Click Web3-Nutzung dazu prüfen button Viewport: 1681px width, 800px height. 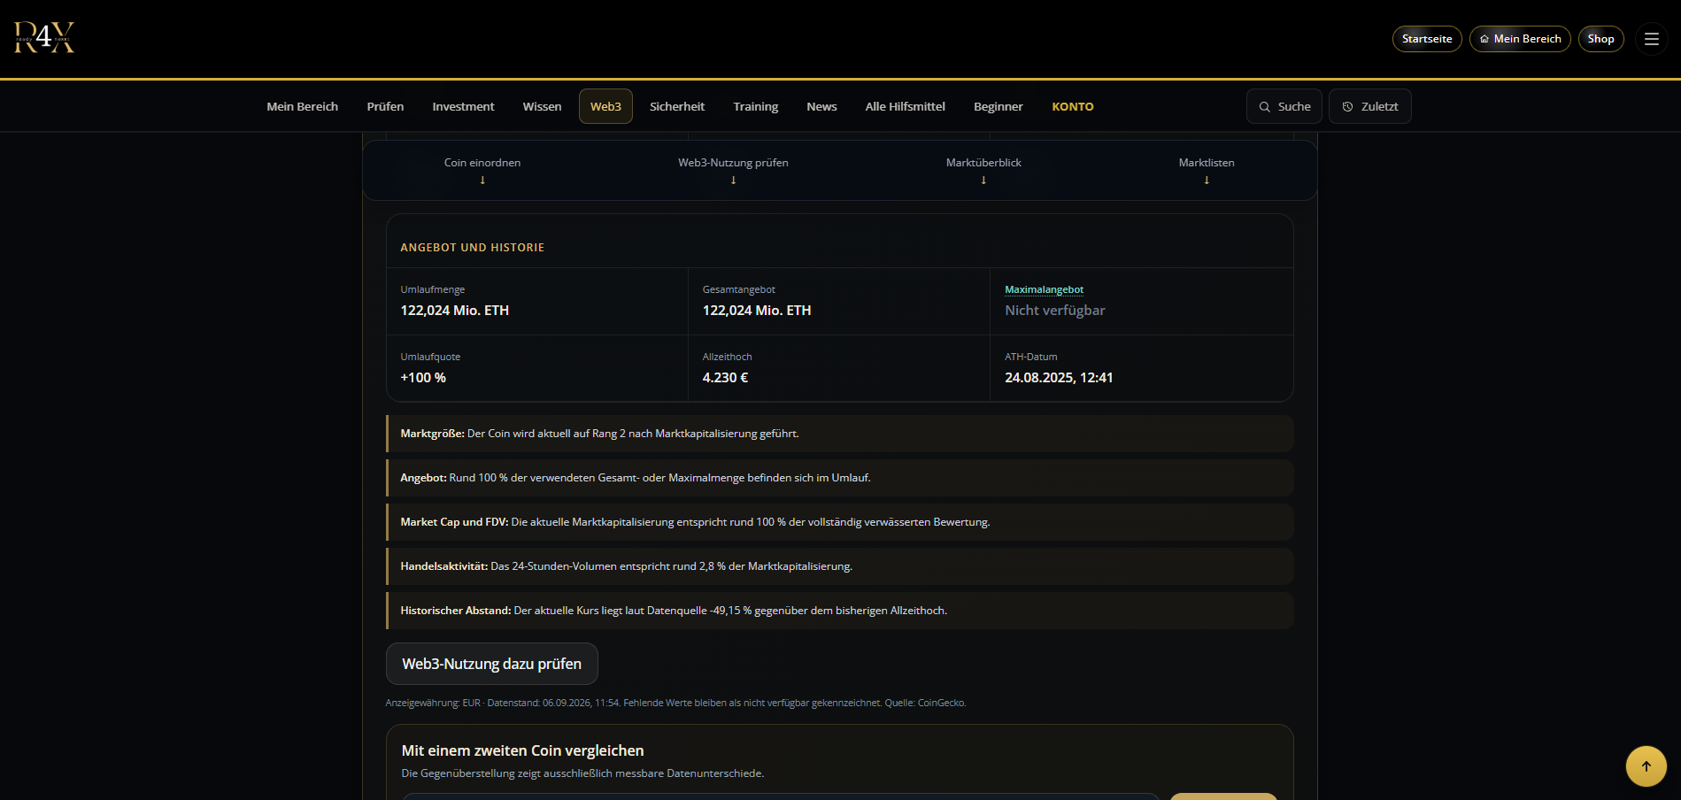pos(492,664)
